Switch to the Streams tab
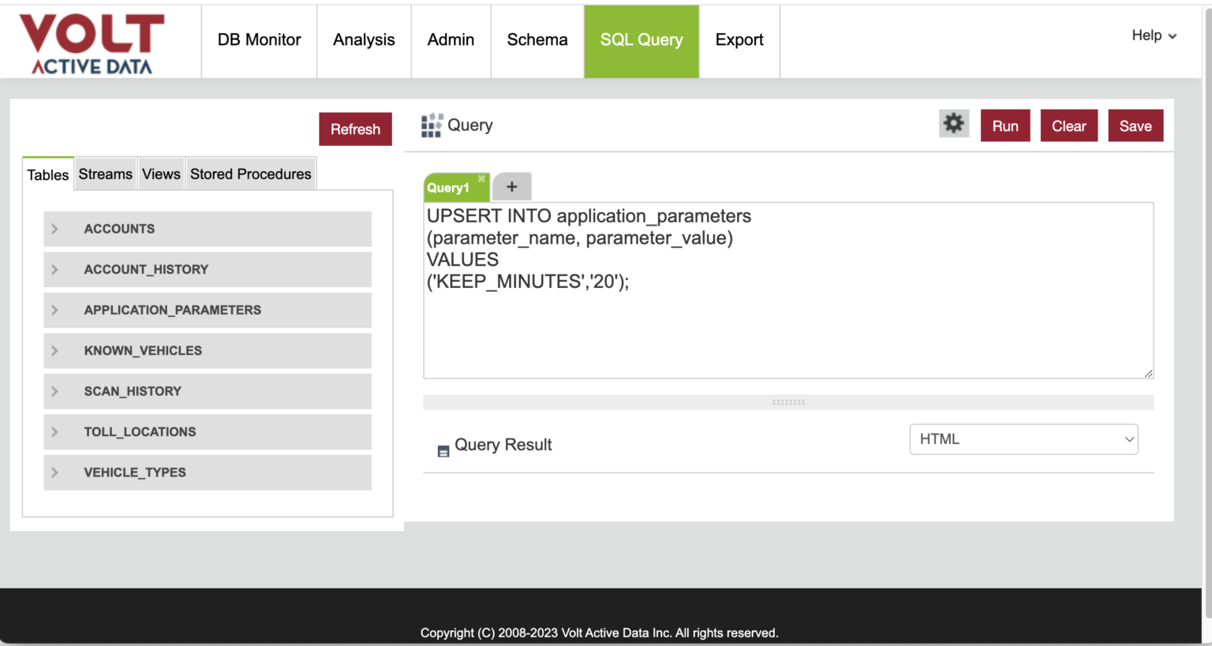 [x=105, y=174]
